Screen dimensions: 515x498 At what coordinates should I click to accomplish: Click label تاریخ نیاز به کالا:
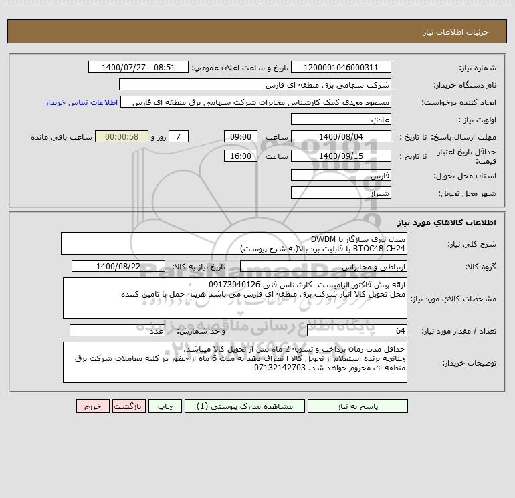coord(199,267)
